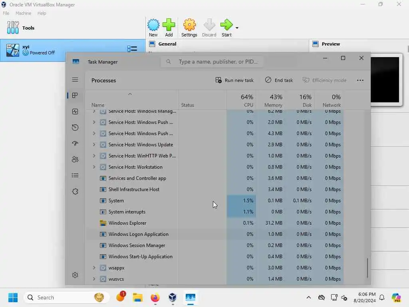
Task: Click the Task Manager process search field
Action: click(x=212, y=62)
